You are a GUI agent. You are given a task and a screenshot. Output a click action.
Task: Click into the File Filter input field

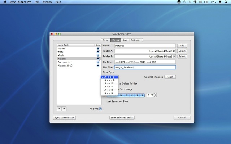tap(145, 67)
